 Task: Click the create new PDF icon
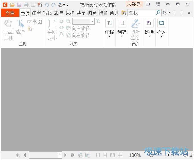click(40, 5)
